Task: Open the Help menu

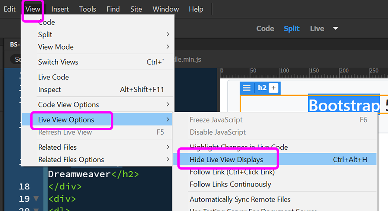Action: tap(196, 9)
